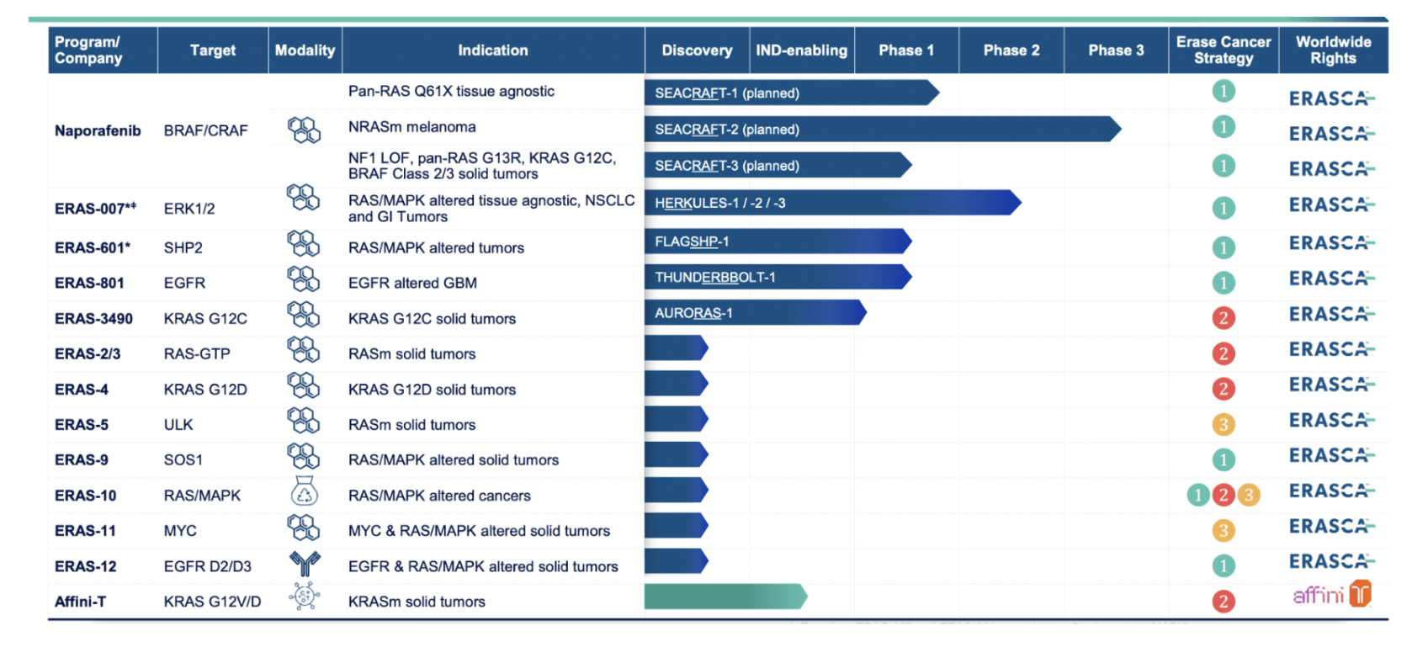Click the KRASm solid tumors indication

(417, 602)
